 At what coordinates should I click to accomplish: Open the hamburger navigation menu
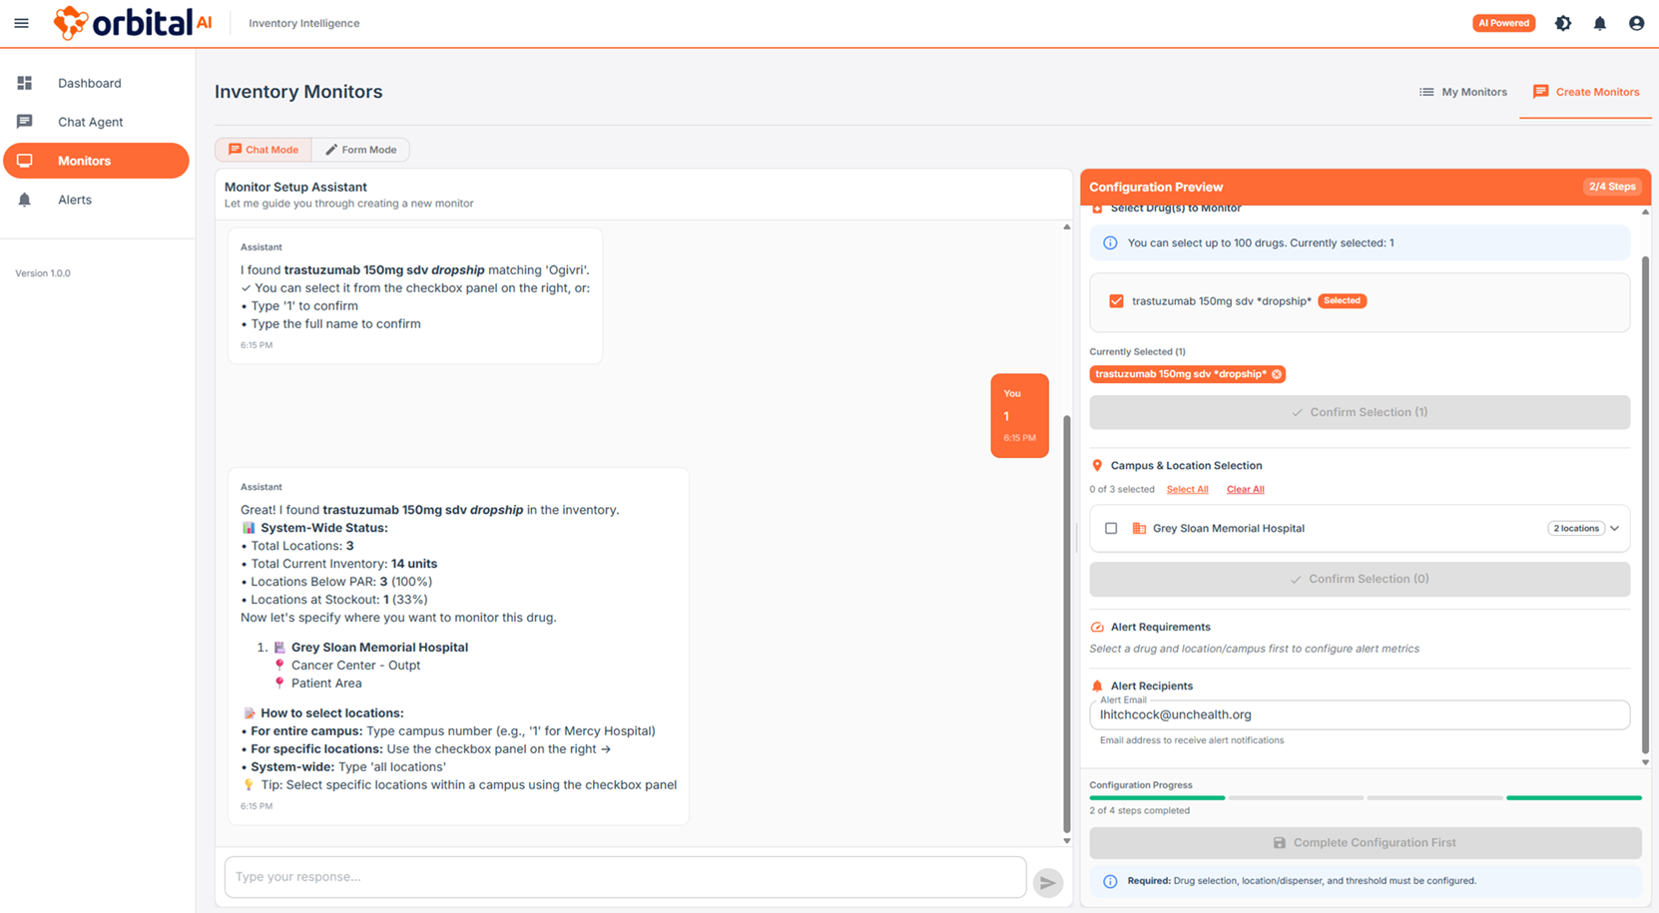pyautogui.click(x=21, y=23)
